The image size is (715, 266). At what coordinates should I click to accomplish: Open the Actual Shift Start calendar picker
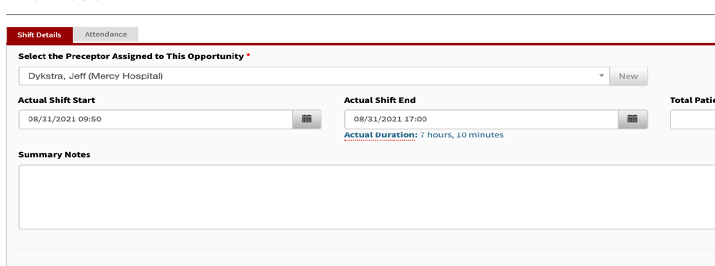(x=306, y=119)
